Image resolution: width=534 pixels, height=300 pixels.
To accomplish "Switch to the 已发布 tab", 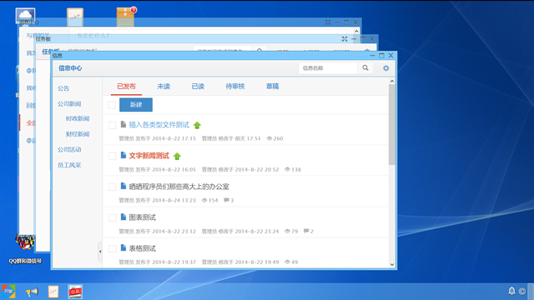I will pyautogui.click(x=126, y=87).
